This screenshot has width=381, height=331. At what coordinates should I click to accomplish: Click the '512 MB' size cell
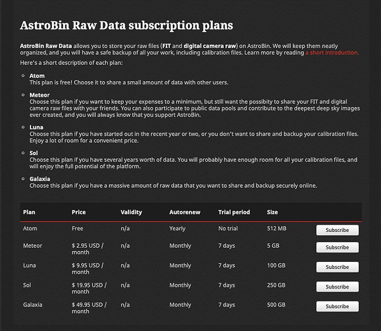(x=276, y=229)
